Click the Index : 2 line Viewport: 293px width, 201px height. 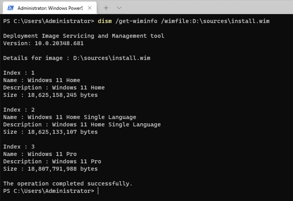click(19, 110)
